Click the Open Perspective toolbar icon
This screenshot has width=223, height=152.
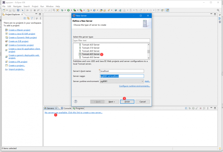pyautogui.click(x=162, y=10)
